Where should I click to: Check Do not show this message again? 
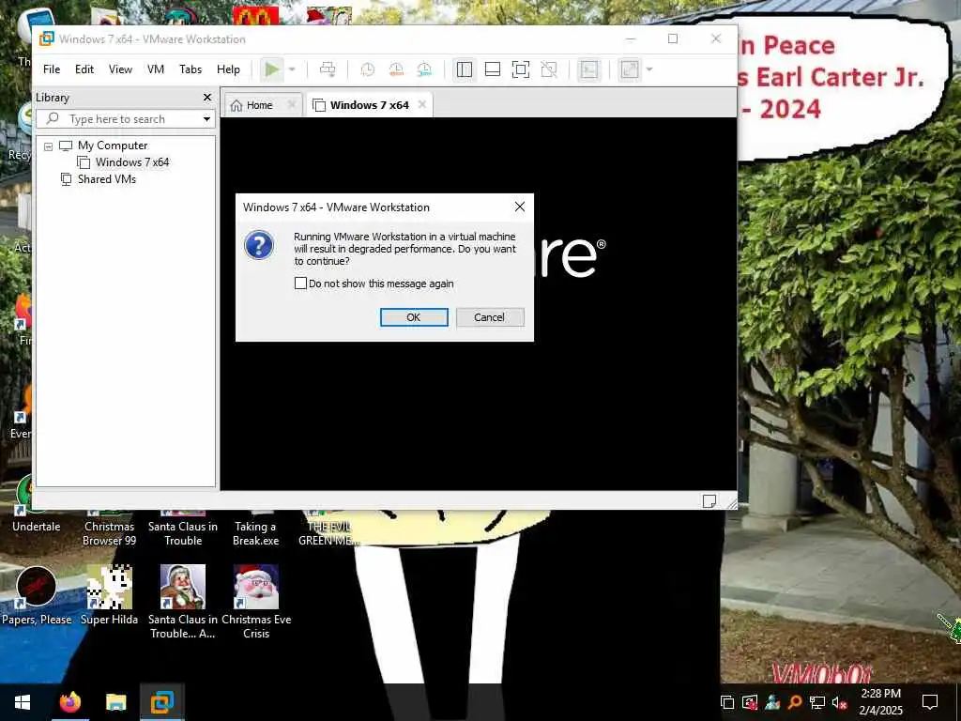point(300,284)
